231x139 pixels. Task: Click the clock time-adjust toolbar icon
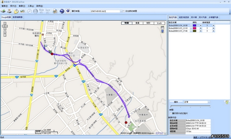[29, 11]
